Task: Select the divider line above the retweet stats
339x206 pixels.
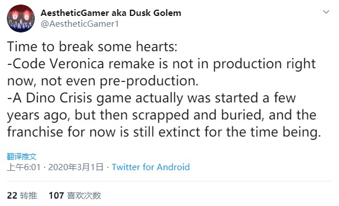Action: click(169, 182)
